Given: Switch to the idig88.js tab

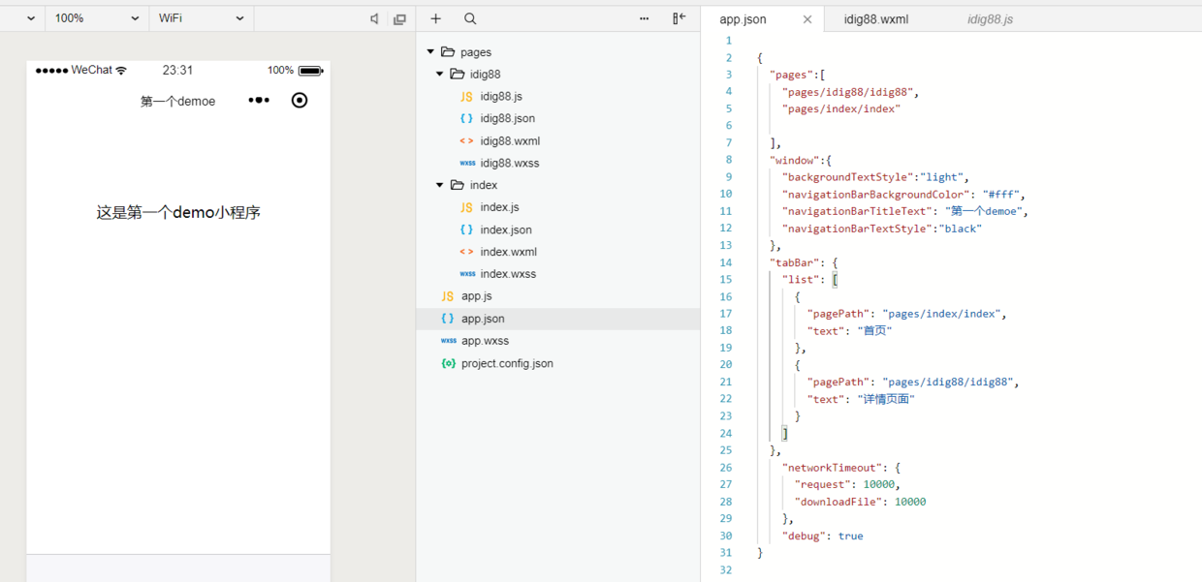Looking at the screenshot, I should tap(990, 19).
